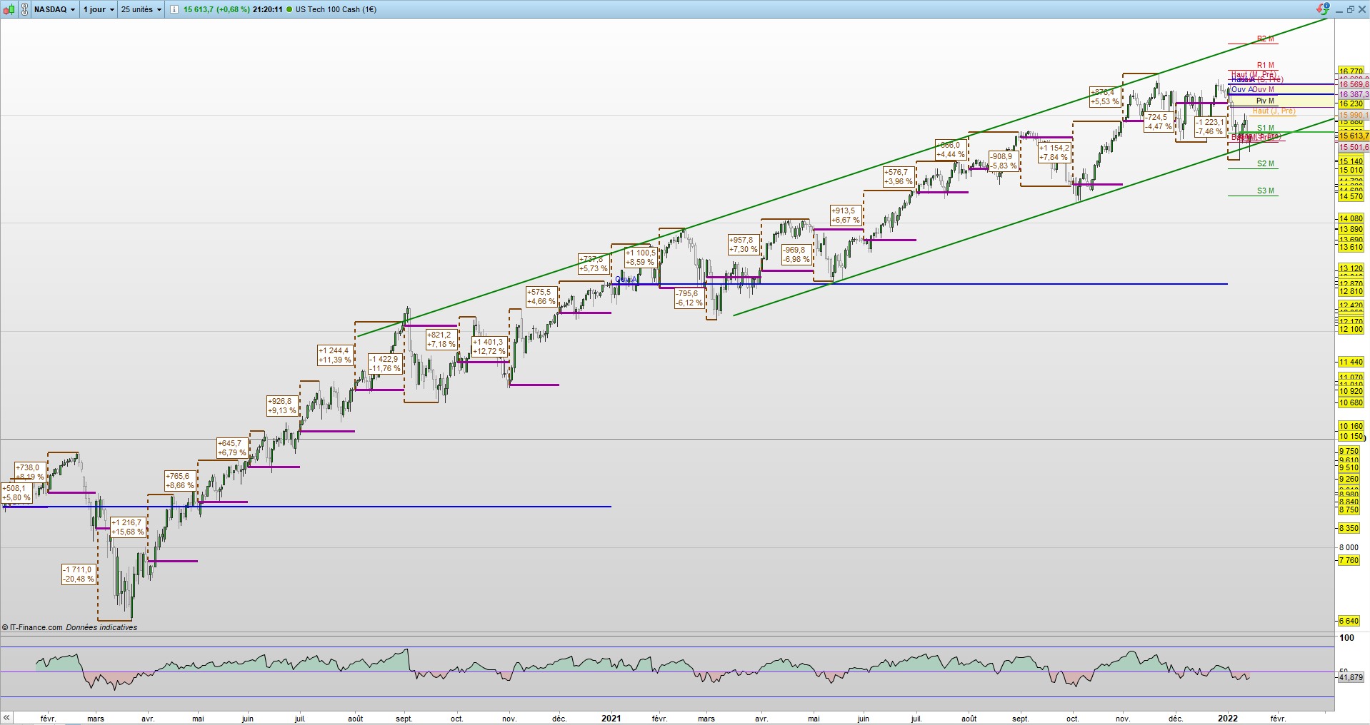The height and width of the screenshot is (725, 1370).
Task: Click the 2021 marker on time axis
Action: pos(611,719)
